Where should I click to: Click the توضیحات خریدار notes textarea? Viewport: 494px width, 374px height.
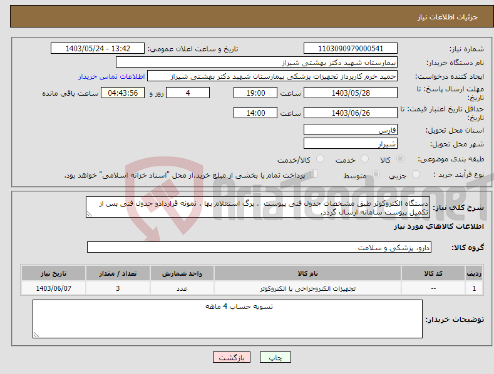pos(227,319)
